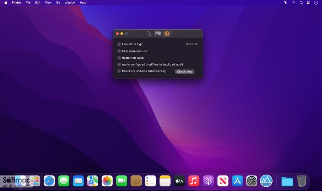Open Spotlight search magnifier icon
The height and width of the screenshot is (191, 322).
pos(301,3)
